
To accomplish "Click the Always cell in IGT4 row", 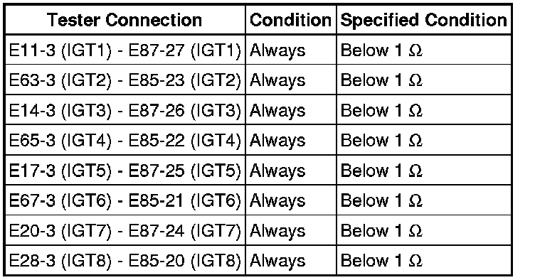I will tap(291, 140).
